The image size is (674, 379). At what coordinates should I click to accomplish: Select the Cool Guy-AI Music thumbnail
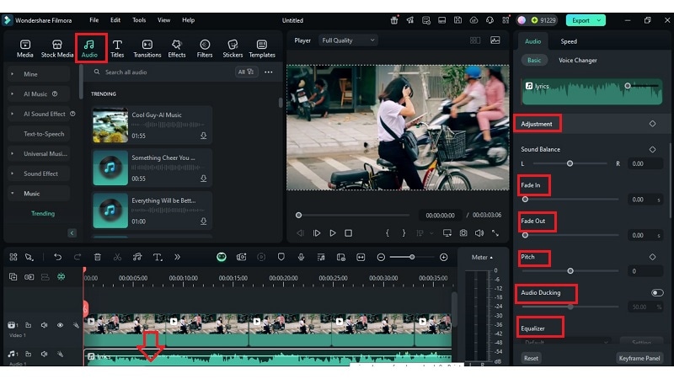click(110, 125)
